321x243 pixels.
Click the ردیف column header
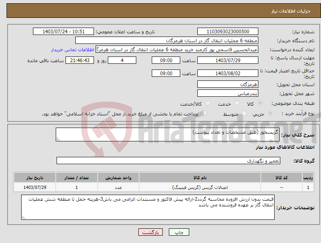coord(308,178)
